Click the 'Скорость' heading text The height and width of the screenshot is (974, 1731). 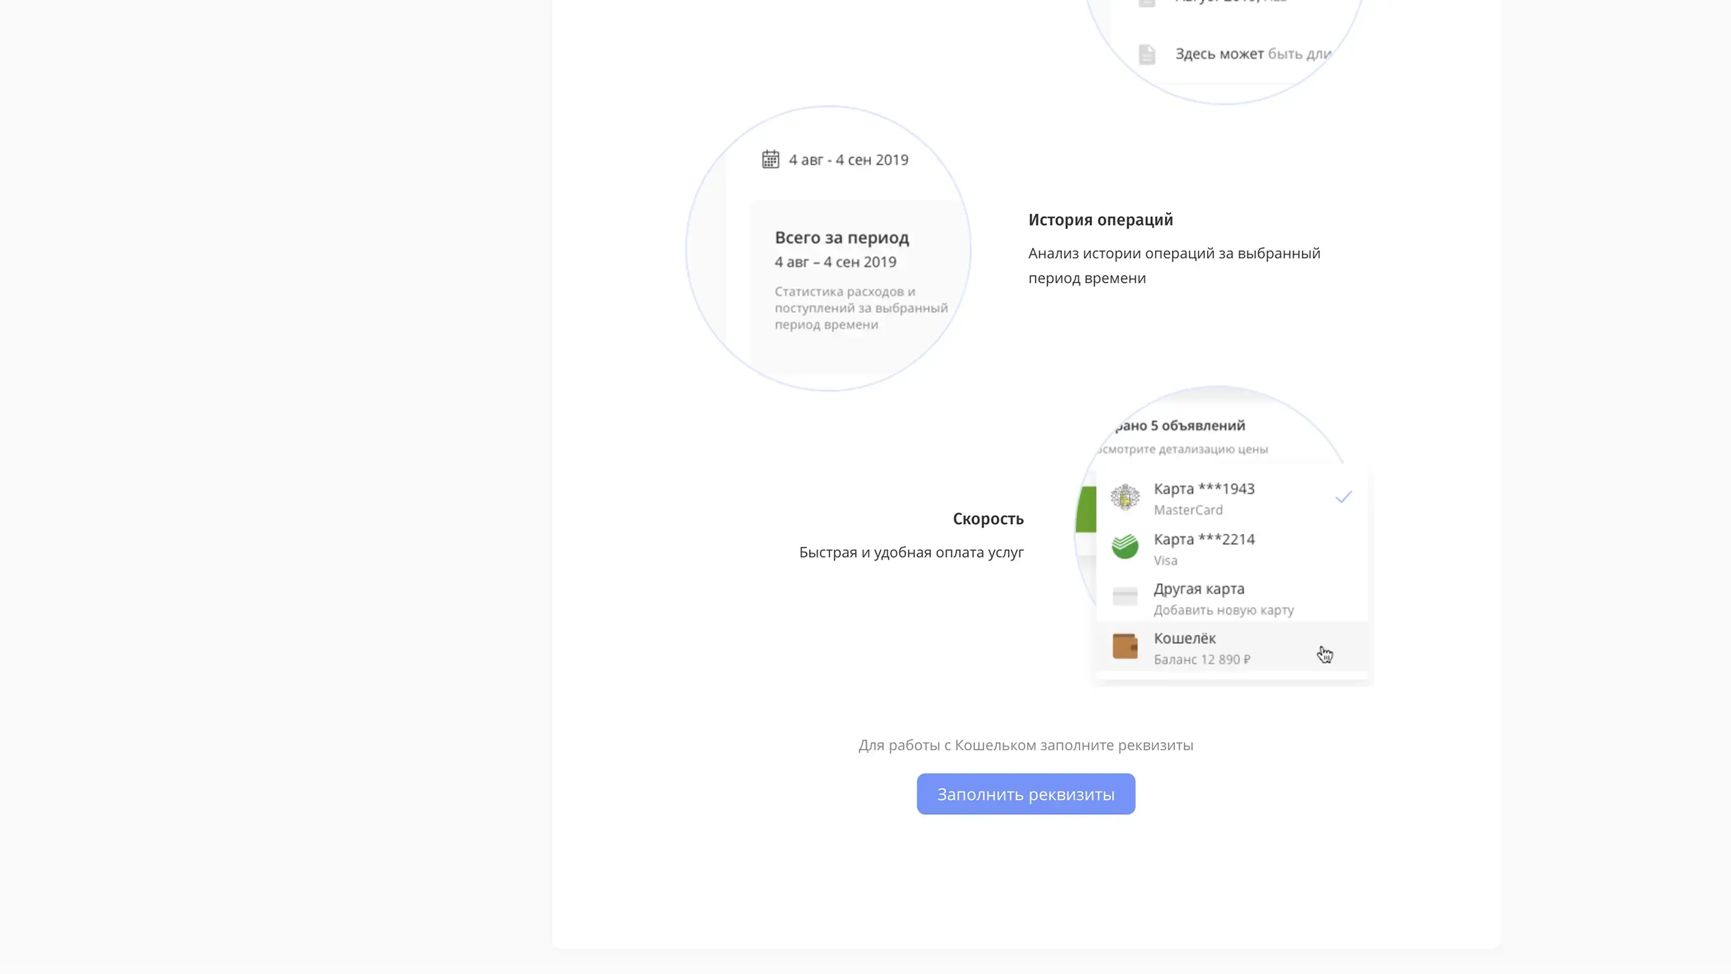[x=987, y=519]
